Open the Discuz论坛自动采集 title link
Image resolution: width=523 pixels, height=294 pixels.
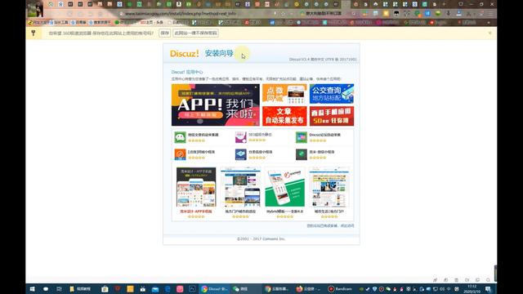[325, 135]
